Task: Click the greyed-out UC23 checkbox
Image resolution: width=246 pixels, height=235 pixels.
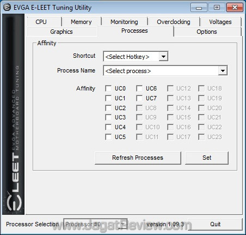Action: [201, 137]
